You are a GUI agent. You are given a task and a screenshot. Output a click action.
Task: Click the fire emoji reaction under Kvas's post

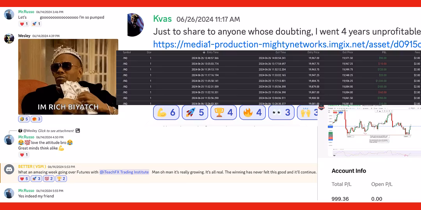point(252,113)
